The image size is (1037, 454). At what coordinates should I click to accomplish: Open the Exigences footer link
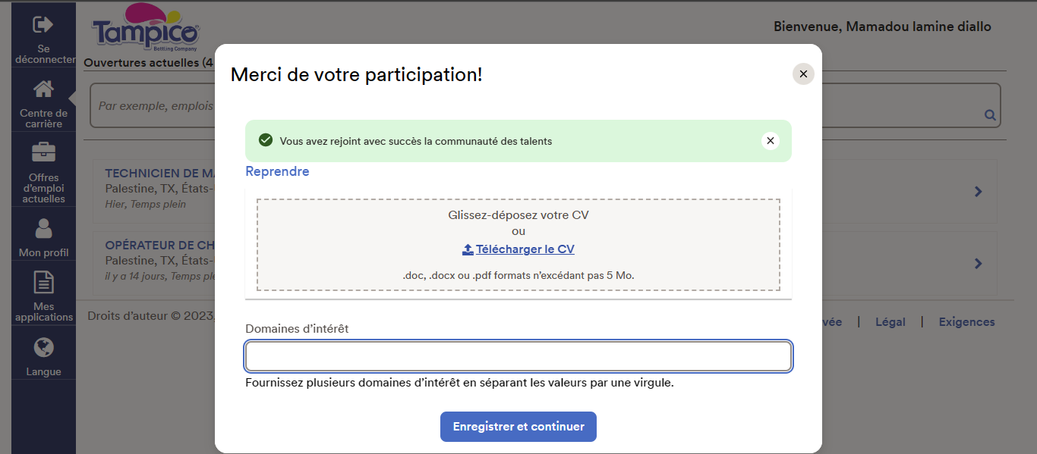[966, 322]
